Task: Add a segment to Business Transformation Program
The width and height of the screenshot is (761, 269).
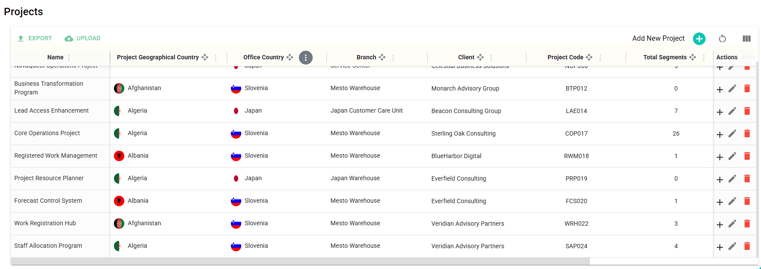Action: pos(720,90)
